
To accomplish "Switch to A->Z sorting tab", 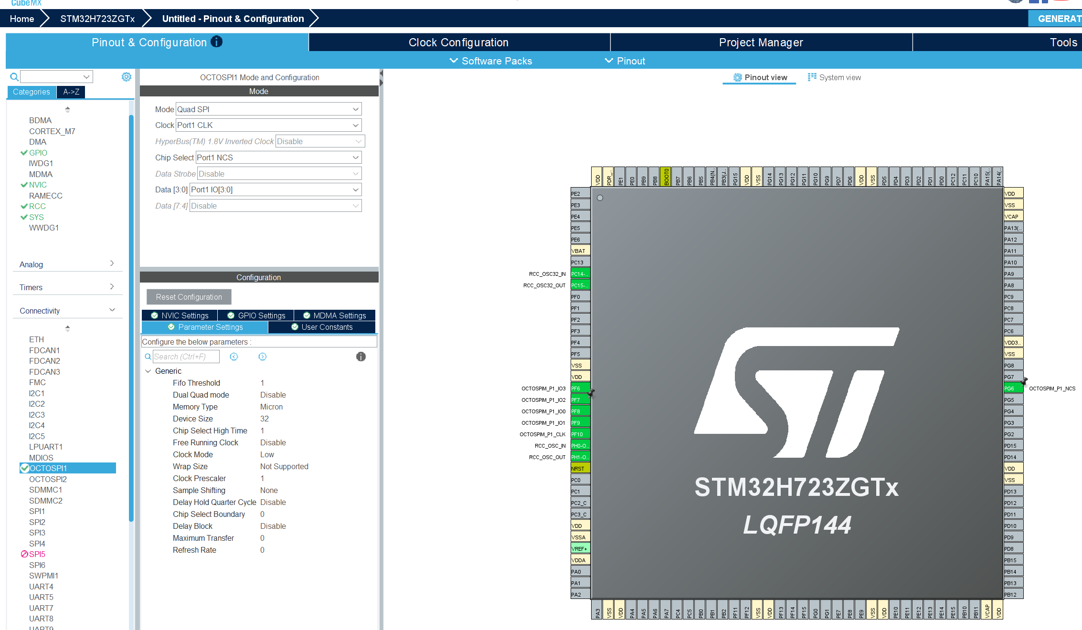I will point(71,92).
